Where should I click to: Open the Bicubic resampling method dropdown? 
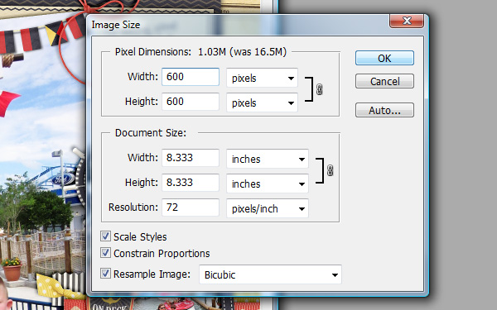coord(270,274)
